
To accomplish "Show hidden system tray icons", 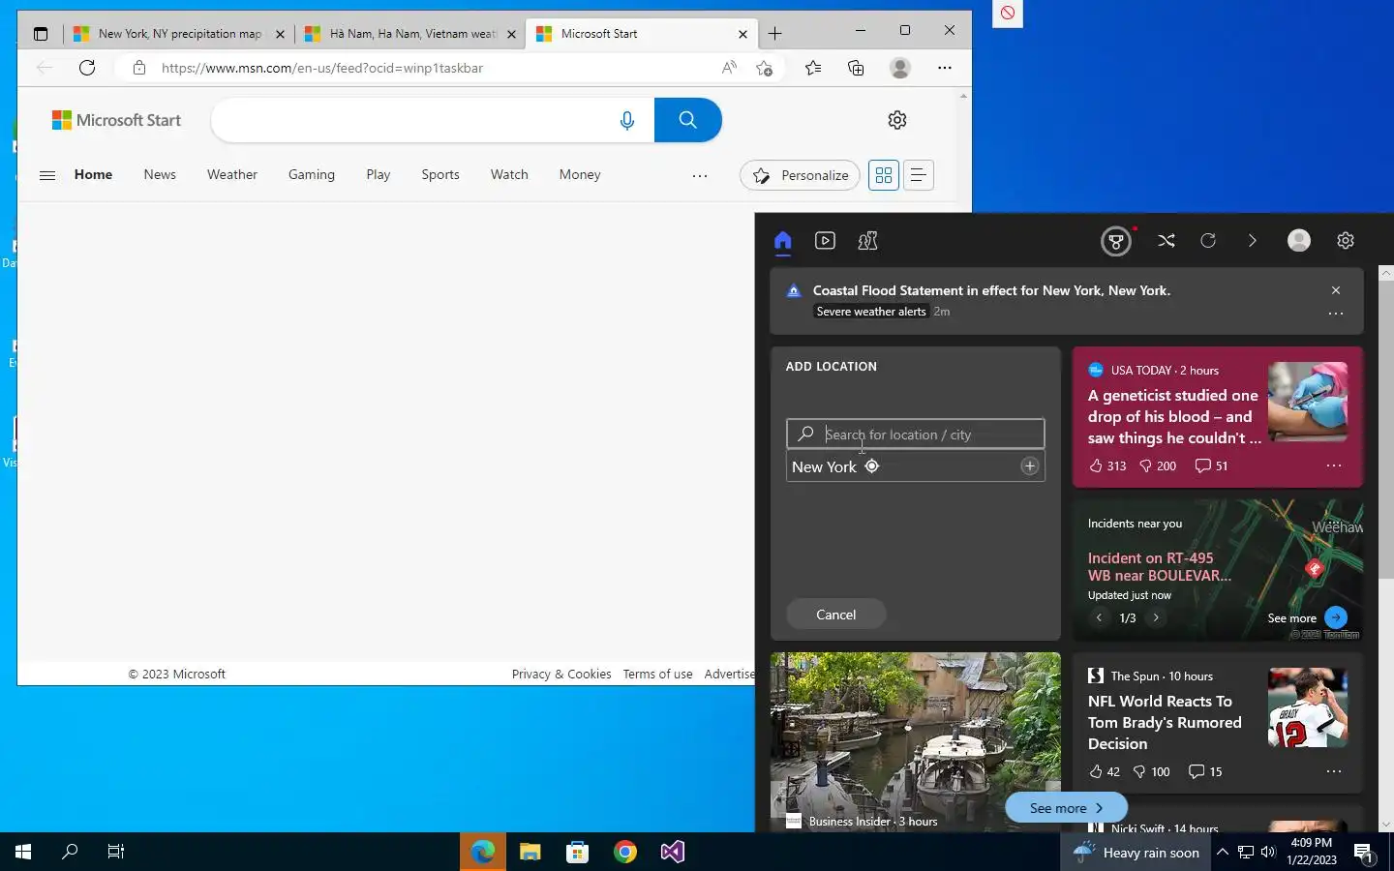I will 1223,852.
